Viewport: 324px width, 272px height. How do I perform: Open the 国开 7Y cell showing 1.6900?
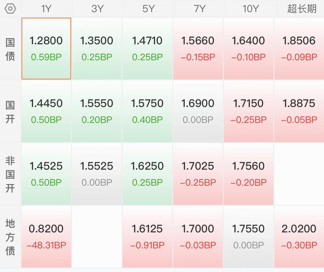click(198, 111)
